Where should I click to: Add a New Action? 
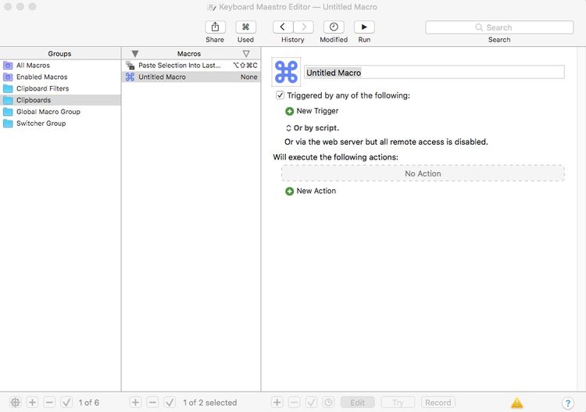point(310,191)
